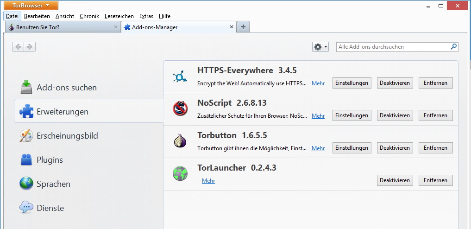Open Einstellungen for HTTPS-Everywhere
Image resolution: width=471 pixels, height=229 pixels.
[352, 83]
